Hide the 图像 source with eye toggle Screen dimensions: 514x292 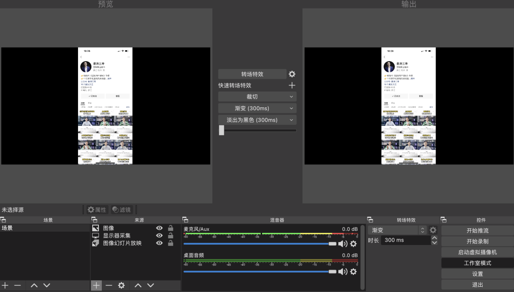click(159, 228)
